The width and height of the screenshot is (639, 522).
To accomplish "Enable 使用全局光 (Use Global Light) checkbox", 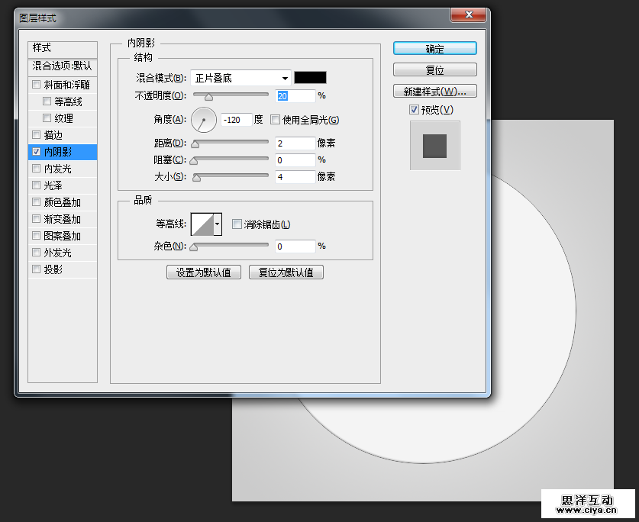I will tap(276, 119).
